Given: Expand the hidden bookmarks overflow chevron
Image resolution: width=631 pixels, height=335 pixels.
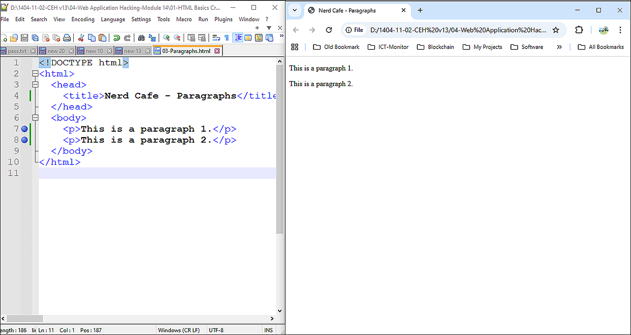Looking at the screenshot, I should [x=559, y=47].
